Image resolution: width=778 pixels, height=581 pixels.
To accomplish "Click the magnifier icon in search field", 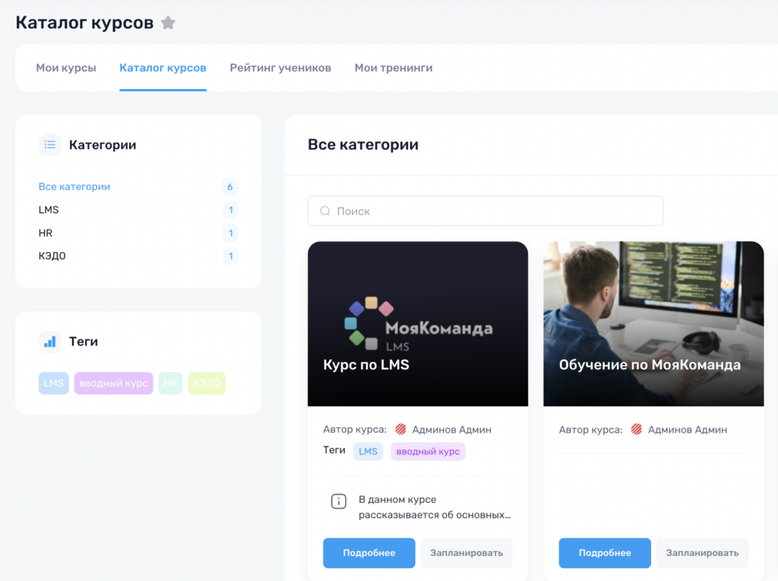I will click(x=325, y=211).
